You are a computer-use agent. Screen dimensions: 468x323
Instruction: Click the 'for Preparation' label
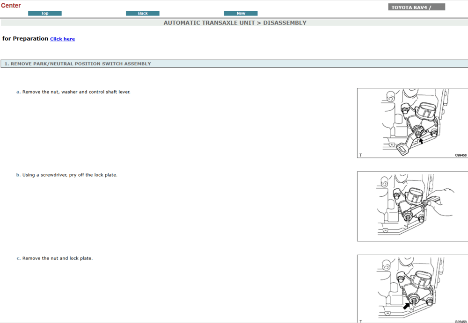(25, 39)
